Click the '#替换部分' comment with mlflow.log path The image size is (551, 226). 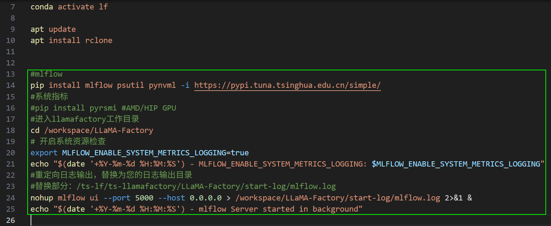[183, 186]
